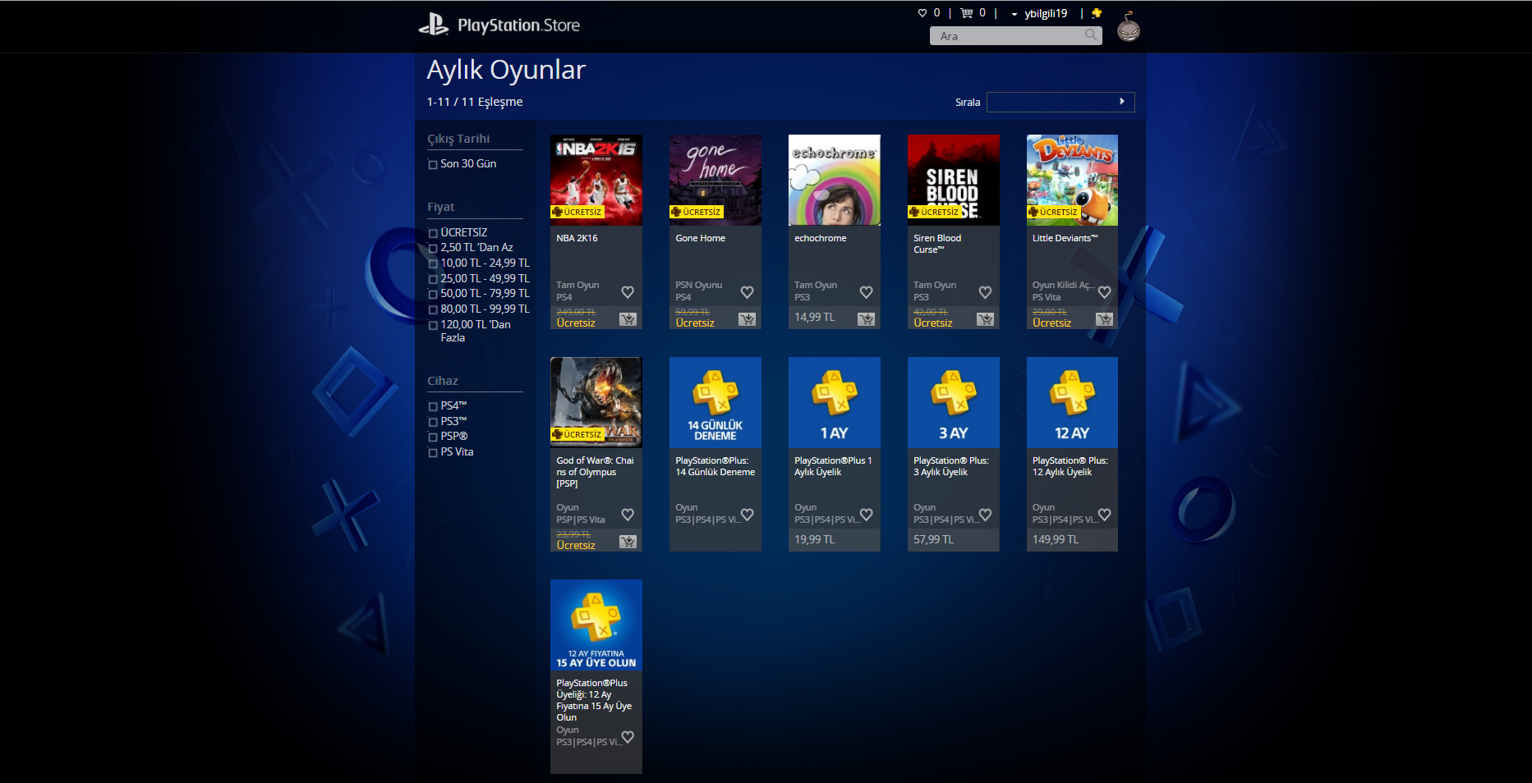Open the 12 AY PlayStation Plus tile
Viewport: 1532px width, 783px height.
1072,402
